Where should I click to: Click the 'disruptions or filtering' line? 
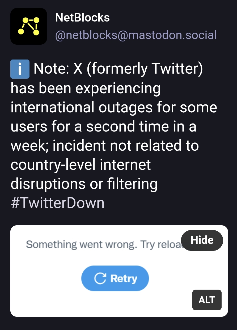pyautogui.click(x=84, y=184)
